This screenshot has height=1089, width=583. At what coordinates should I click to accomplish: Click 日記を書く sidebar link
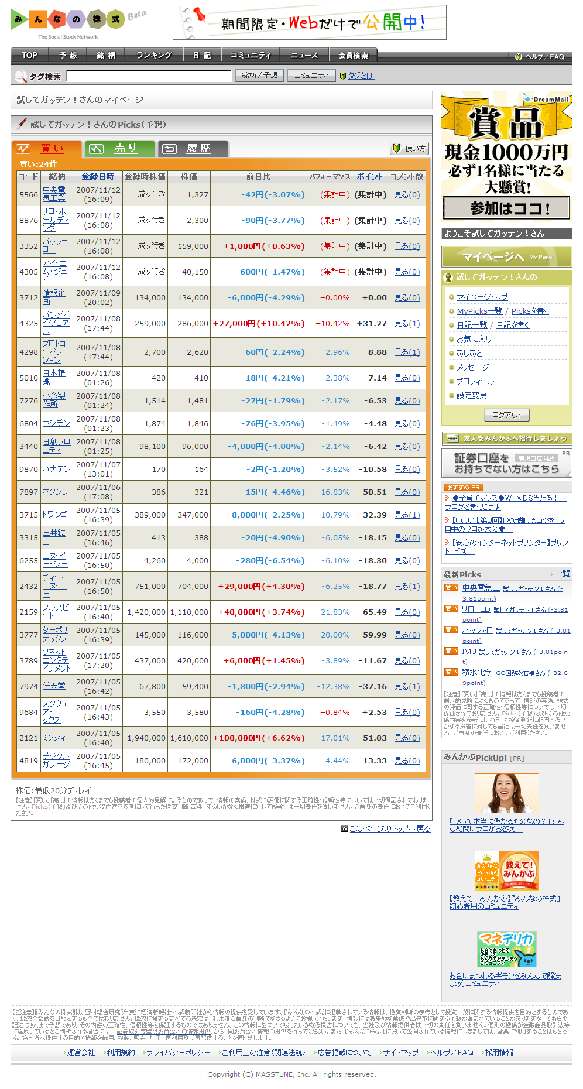pos(513,325)
